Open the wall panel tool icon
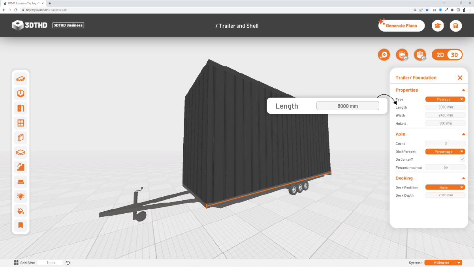This screenshot has width=474, height=267. click(21, 137)
